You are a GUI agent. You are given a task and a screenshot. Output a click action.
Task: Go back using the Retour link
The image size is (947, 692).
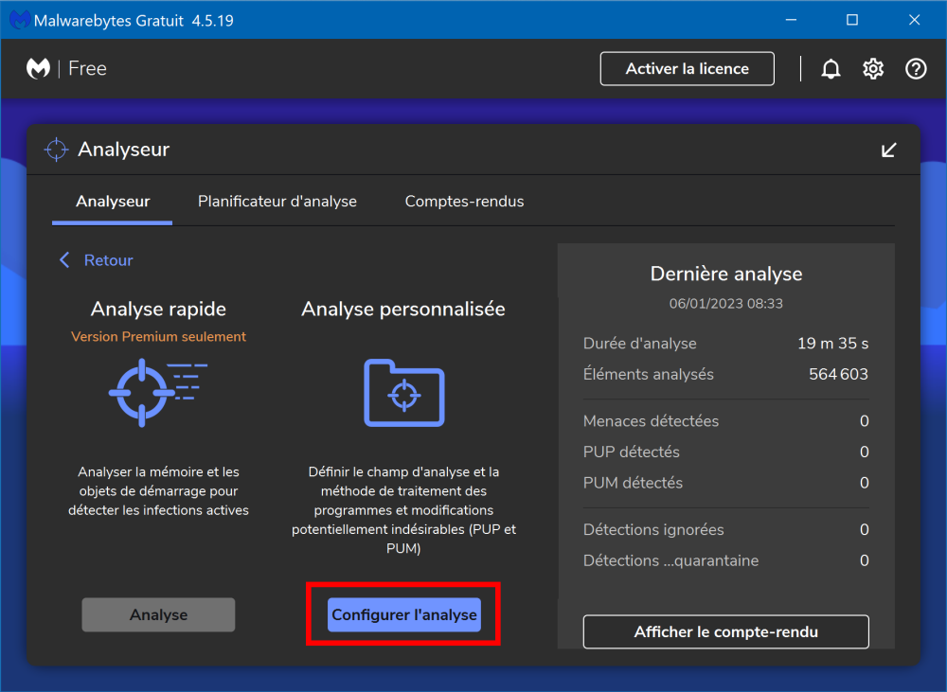[108, 260]
